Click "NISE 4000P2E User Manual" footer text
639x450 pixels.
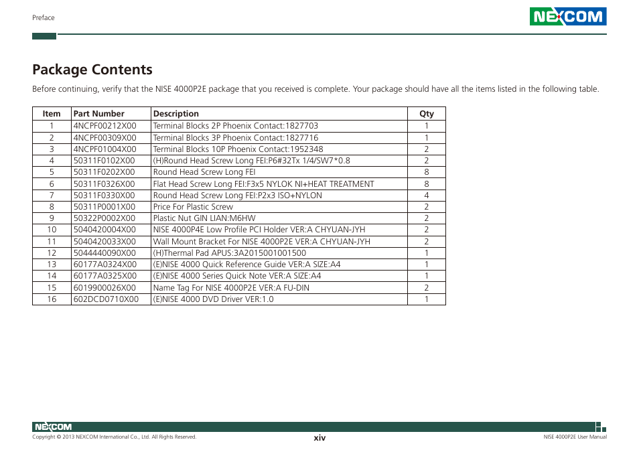pos(575,437)
